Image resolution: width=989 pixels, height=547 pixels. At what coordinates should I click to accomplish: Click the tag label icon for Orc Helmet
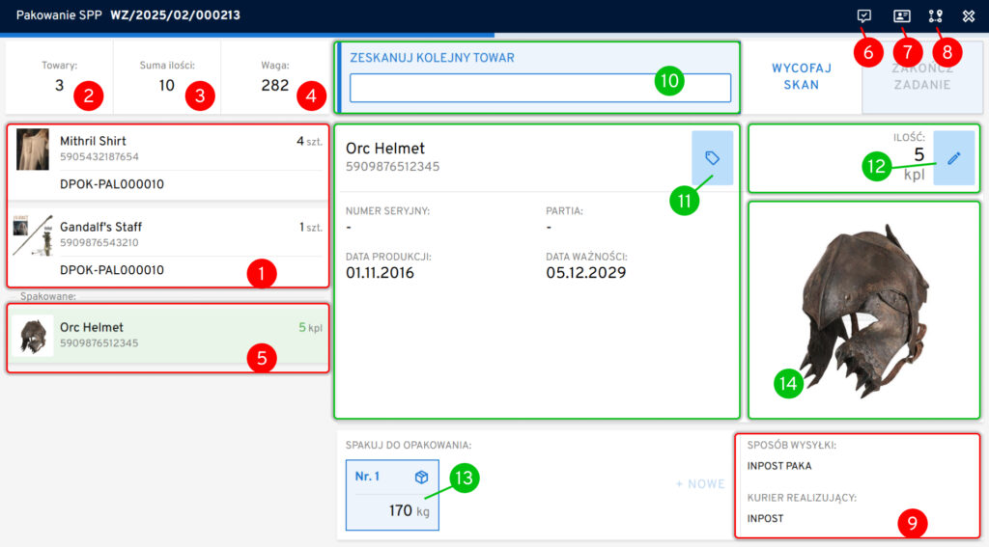coord(712,158)
